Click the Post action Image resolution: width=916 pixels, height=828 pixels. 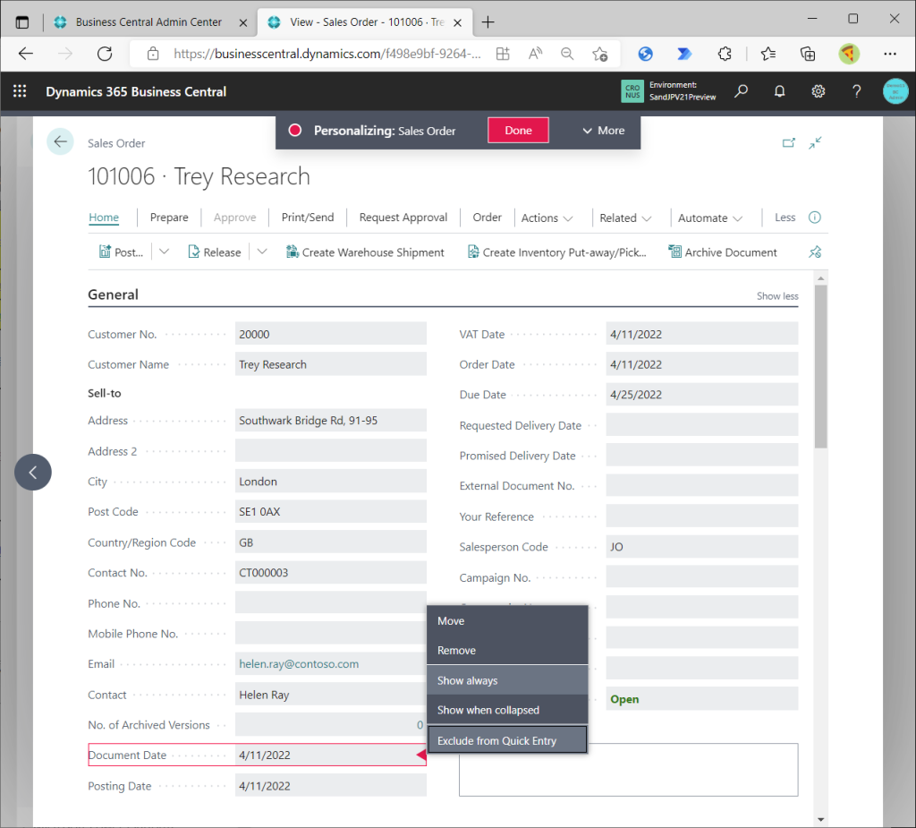[121, 252]
